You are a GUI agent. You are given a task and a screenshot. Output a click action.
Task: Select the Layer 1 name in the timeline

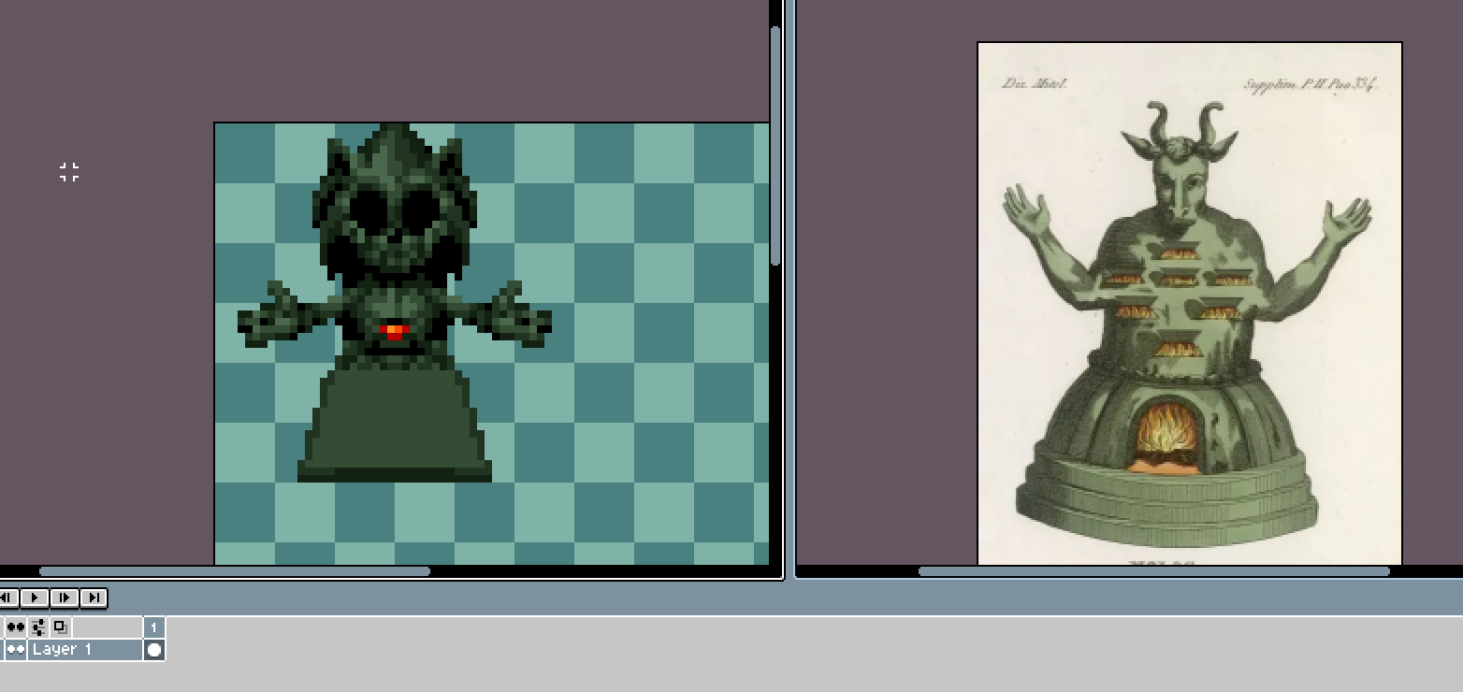click(x=85, y=649)
